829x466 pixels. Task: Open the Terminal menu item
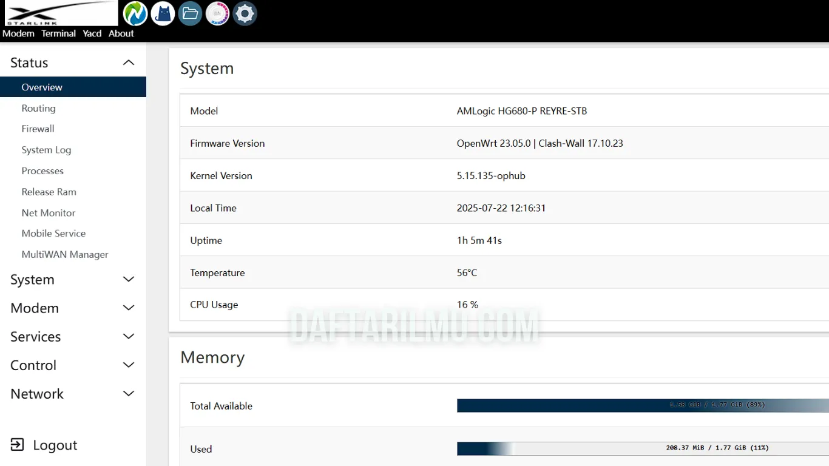59,33
